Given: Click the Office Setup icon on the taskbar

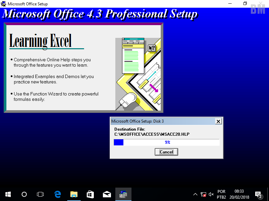Looking at the screenshot, I should (x=123, y=194).
